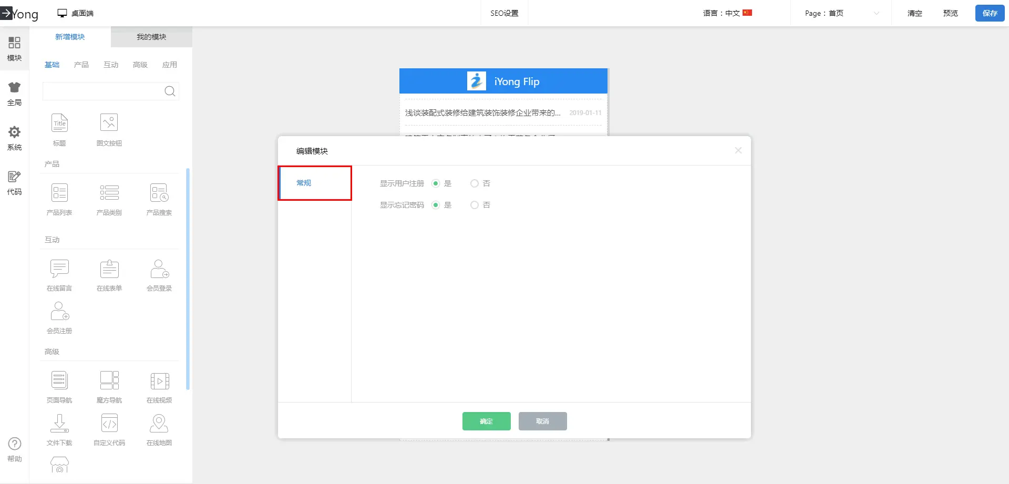Select the 产品列表 module icon
The image size is (1009, 484).
coord(59,193)
